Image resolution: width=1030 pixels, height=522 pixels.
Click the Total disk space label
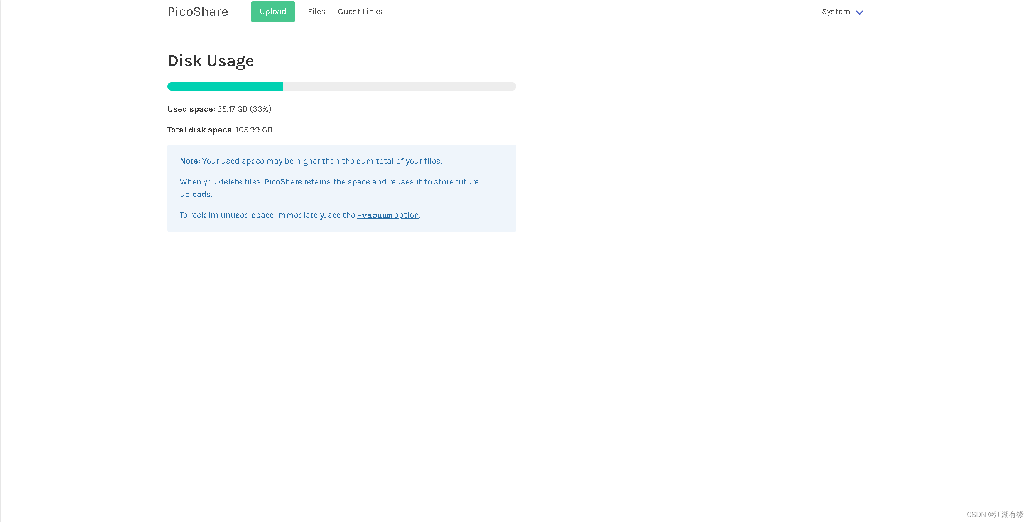199,130
